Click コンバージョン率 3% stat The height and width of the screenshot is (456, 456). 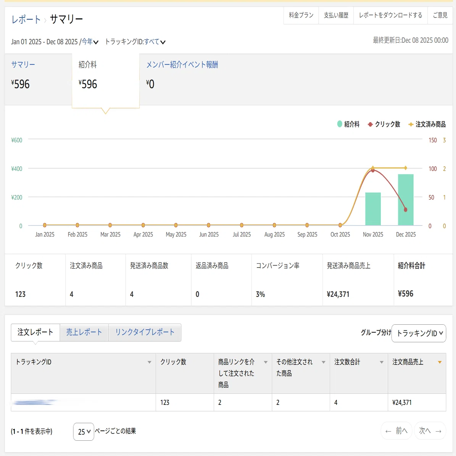click(287, 280)
